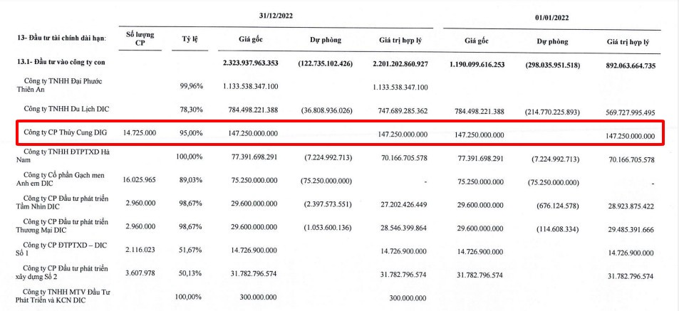
Task: Click the 95,00% ratio cell
Action: [191, 133]
